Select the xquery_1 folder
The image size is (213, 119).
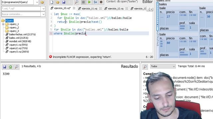coord(14,24)
